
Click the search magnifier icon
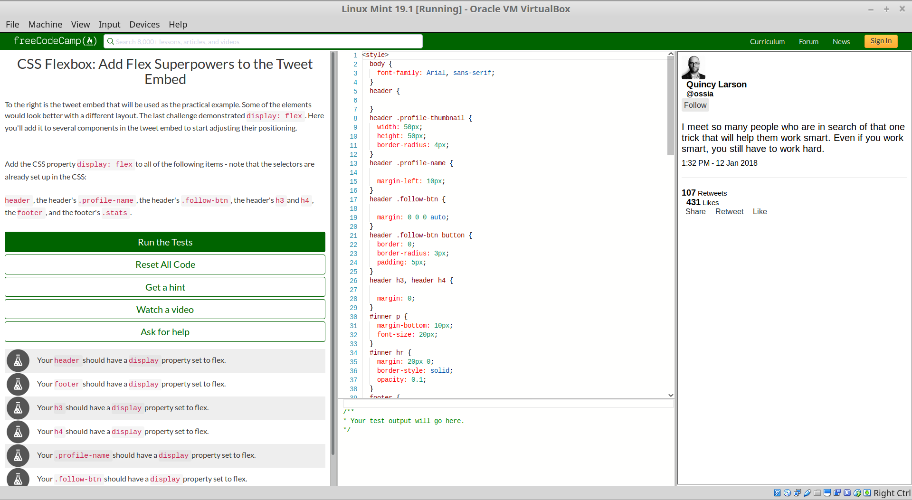pyautogui.click(x=110, y=41)
